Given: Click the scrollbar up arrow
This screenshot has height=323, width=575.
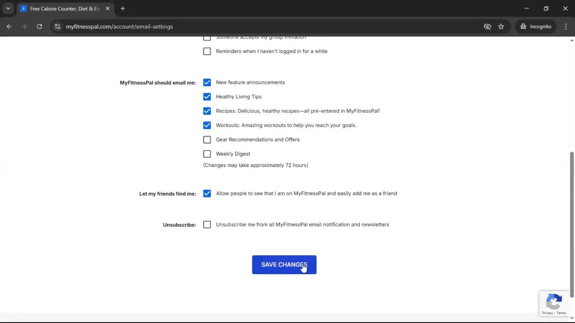Looking at the screenshot, I should point(572,40).
